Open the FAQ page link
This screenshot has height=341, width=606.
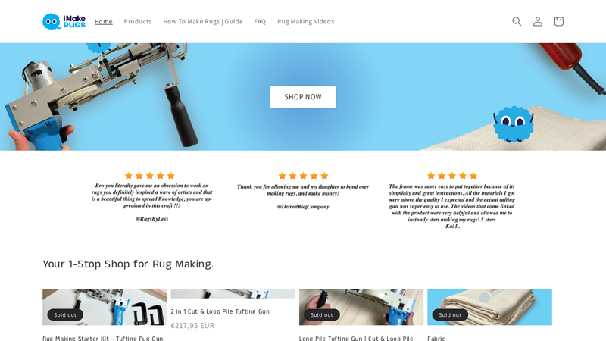[260, 21]
